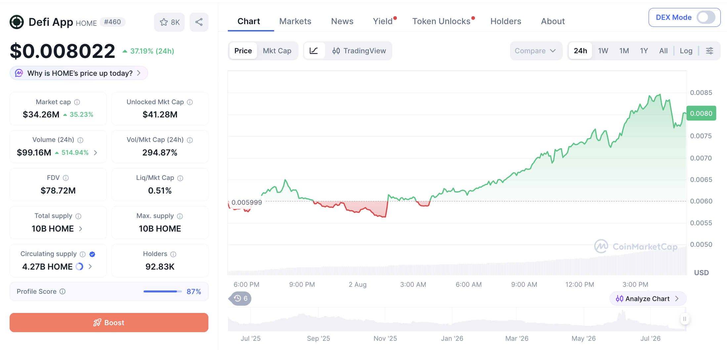This screenshot has width=727, height=350.
Task: Enable Log scale on the chart
Action: tap(686, 51)
